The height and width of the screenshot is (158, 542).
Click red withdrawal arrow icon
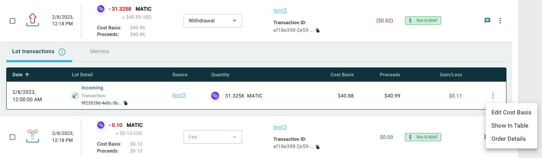coord(33,20)
